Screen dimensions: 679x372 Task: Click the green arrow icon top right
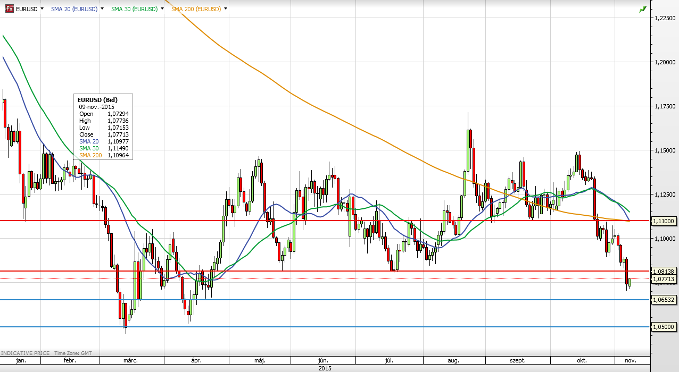[x=643, y=9]
